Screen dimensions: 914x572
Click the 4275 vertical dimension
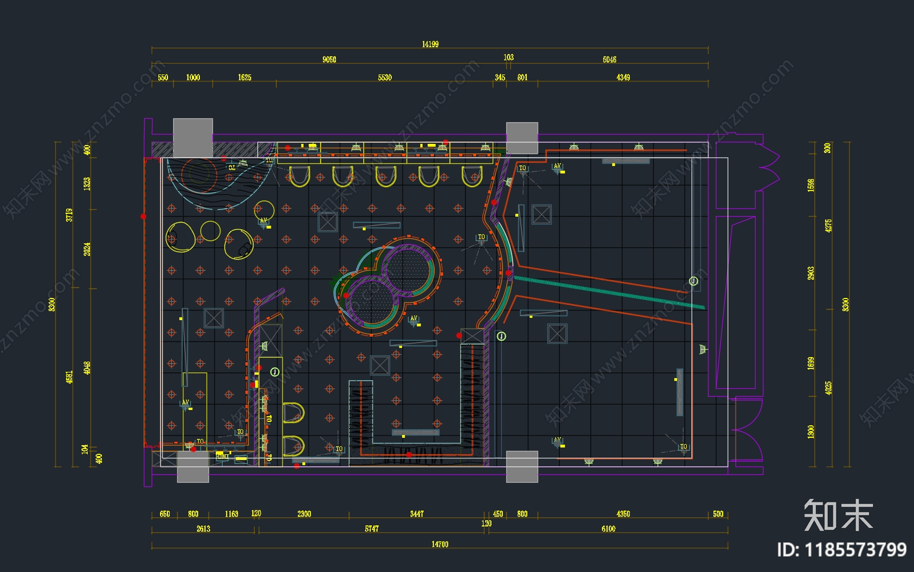(x=828, y=225)
